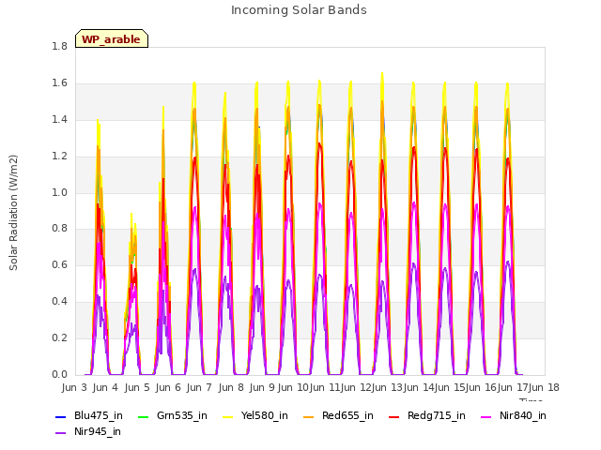Click the red Redg715_in legend color marker
This screenshot has height=450, width=601.
(393, 416)
